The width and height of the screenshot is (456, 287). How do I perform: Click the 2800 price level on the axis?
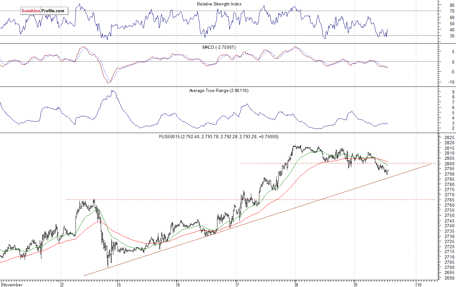tap(450, 164)
